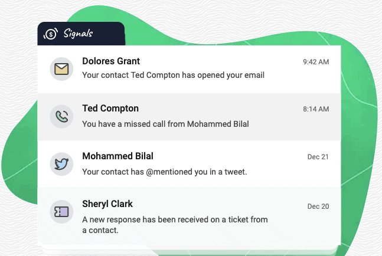
Task: Click the 8:14 AM timestamp
Action: pos(316,109)
